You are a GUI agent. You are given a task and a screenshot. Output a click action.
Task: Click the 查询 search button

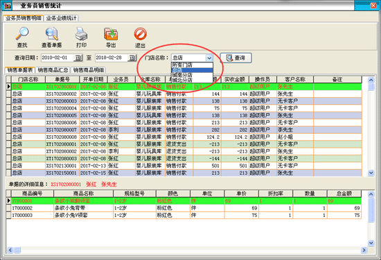tap(236, 58)
